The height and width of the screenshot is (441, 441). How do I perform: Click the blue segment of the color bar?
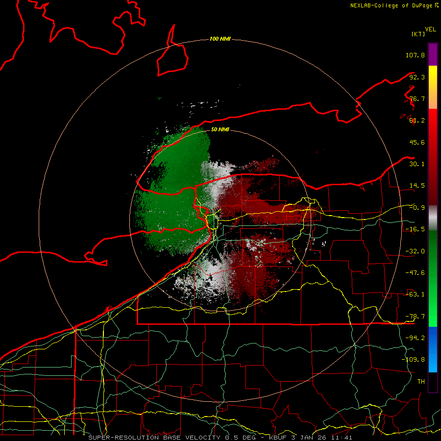(433, 349)
